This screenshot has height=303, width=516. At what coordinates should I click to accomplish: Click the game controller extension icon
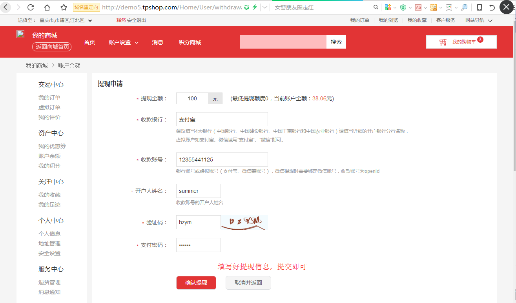[x=449, y=7]
